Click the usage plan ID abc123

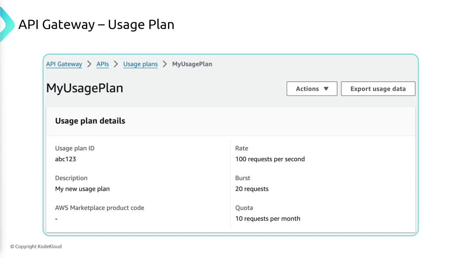[65, 159]
